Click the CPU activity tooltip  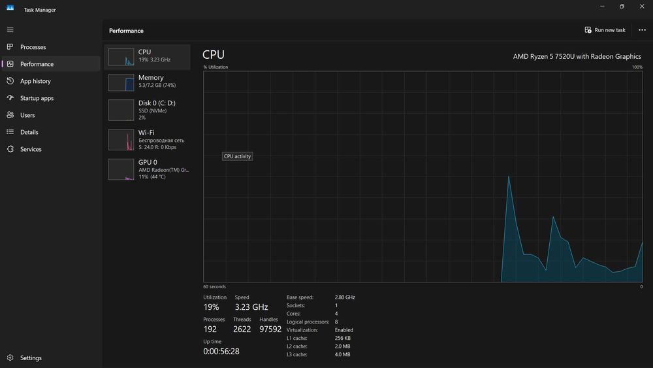click(x=238, y=156)
